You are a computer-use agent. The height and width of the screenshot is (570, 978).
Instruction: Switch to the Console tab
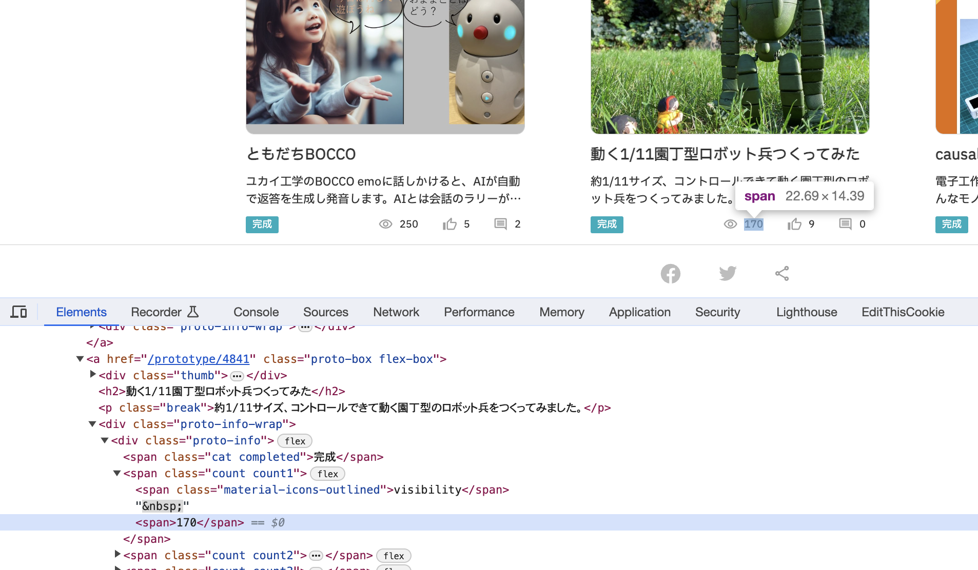(256, 312)
